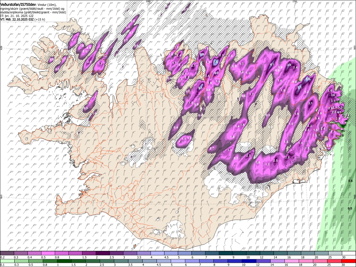Screen dimensions: 356x267
Task: Click the '4.5' label under the upper legend
Action: [x=167, y=257]
